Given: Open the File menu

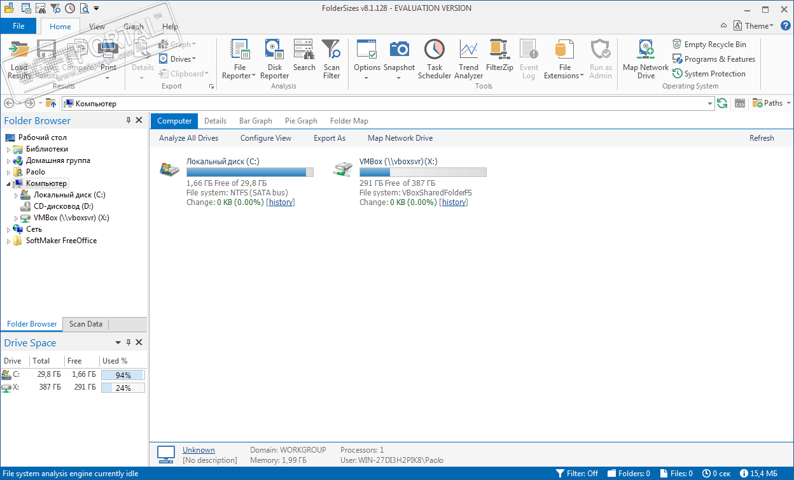Looking at the screenshot, I should point(18,26).
